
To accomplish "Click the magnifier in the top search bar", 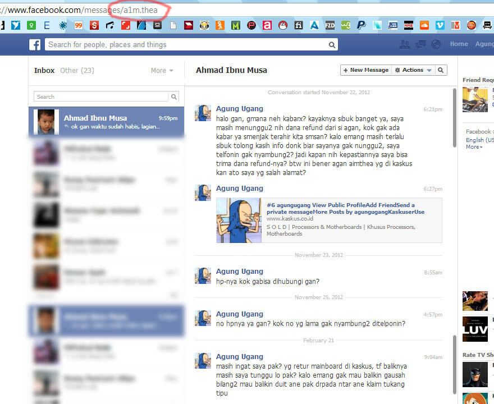I will pyautogui.click(x=332, y=45).
